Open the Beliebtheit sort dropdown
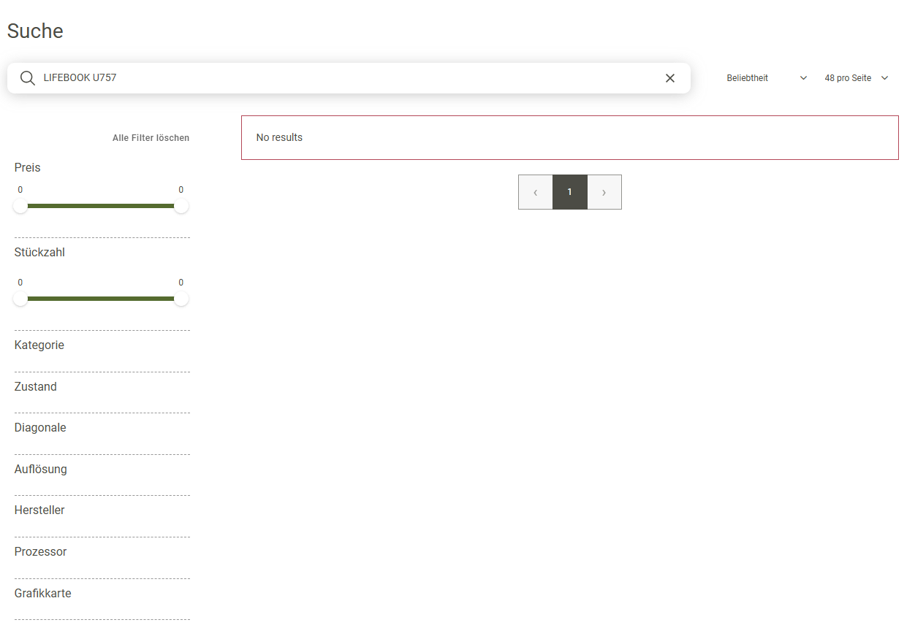 [766, 78]
